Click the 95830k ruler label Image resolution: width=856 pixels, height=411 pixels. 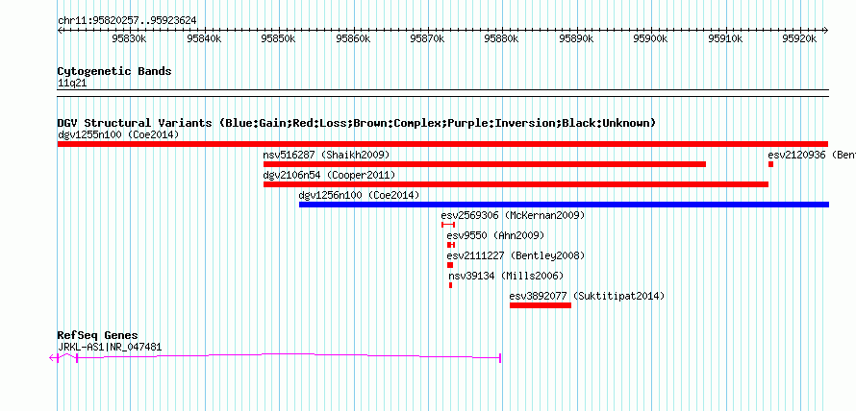pos(129,38)
